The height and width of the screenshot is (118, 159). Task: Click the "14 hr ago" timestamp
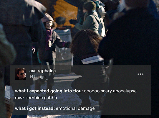[37, 77]
